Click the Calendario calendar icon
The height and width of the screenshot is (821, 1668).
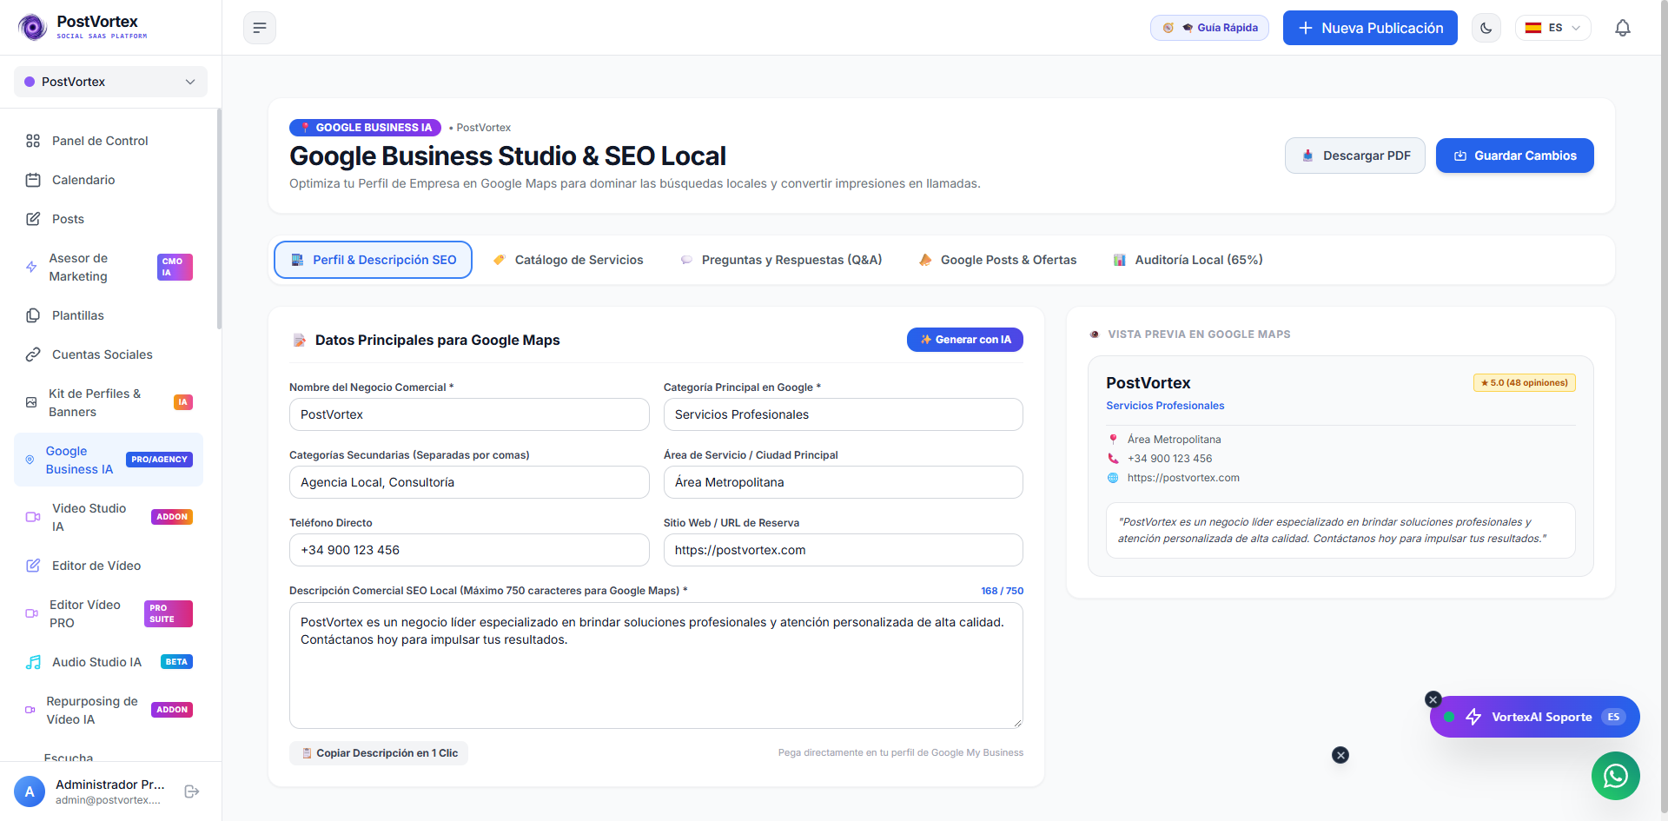click(33, 180)
